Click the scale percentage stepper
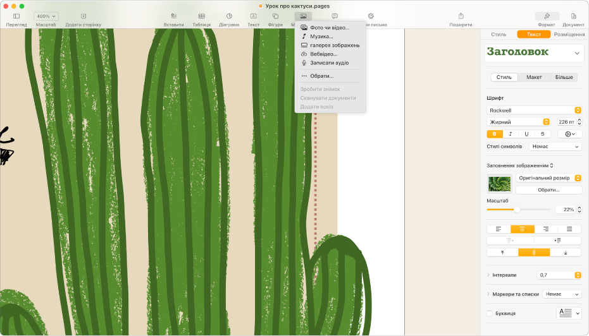This screenshot has width=589, height=336. tap(580, 210)
